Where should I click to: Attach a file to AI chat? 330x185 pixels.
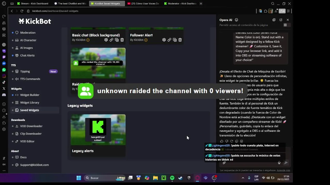(x=224, y=163)
